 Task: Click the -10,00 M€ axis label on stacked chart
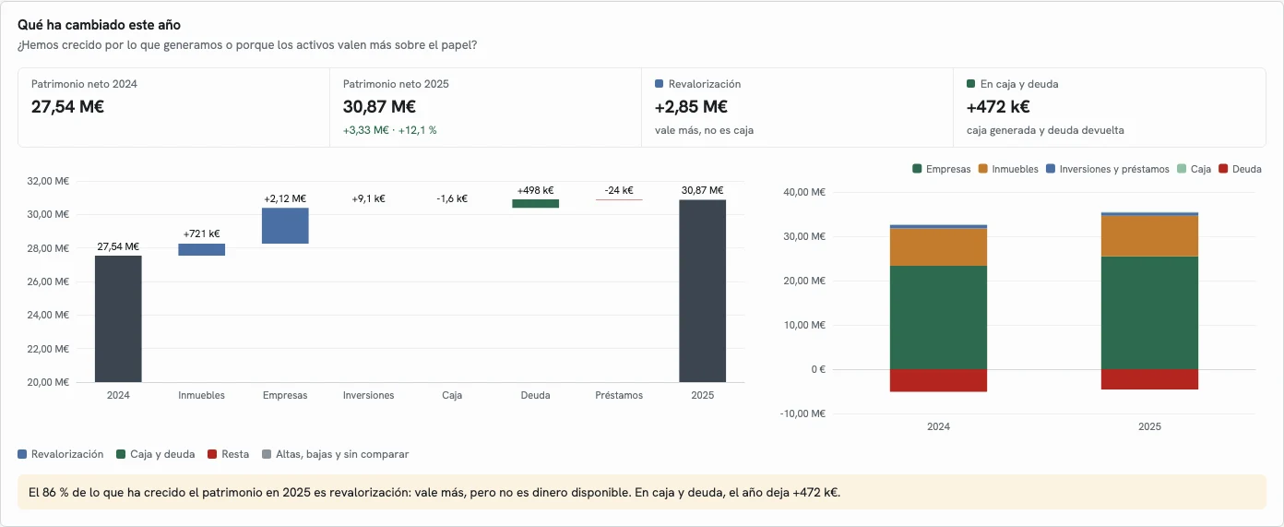tap(802, 413)
